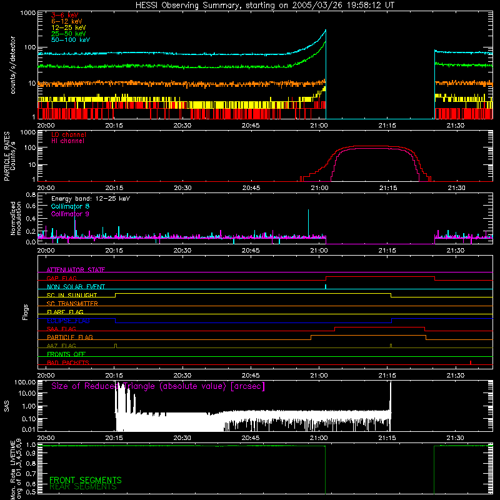Click the 20:15 tick label under the modulation plot
The height and width of the screenshot is (500, 500).
tap(114, 251)
